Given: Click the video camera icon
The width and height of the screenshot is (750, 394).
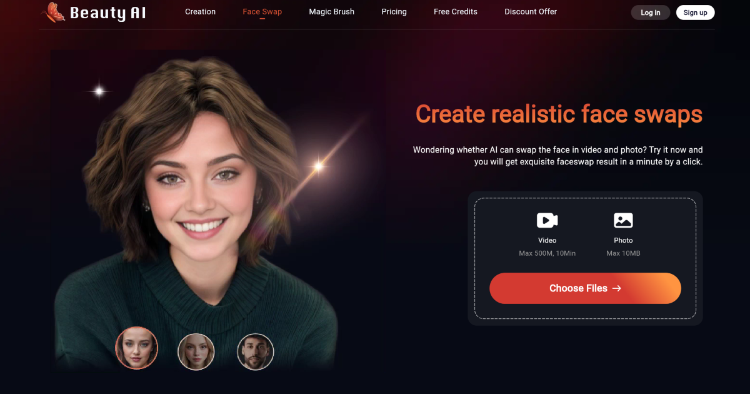Looking at the screenshot, I should pos(547,220).
